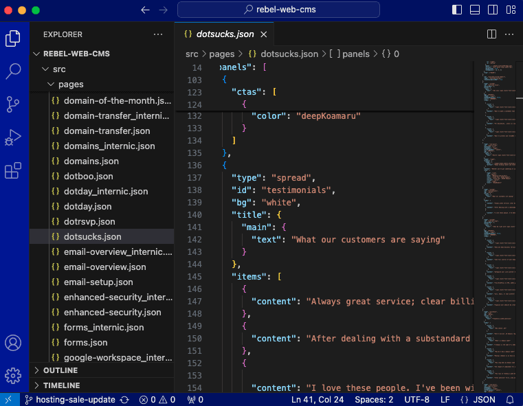This screenshot has width=523, height=406.
Task: Open the Search view in activity bar
Action: pos(13,71)
